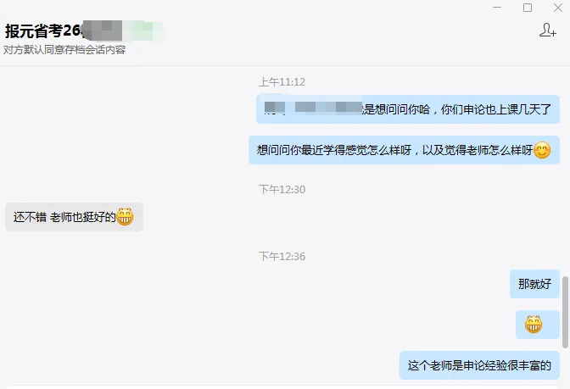The height and width of the screenshot is (389, 570).
Task: Click the 下午12:36 timestamp
Action: pos(282,257)
